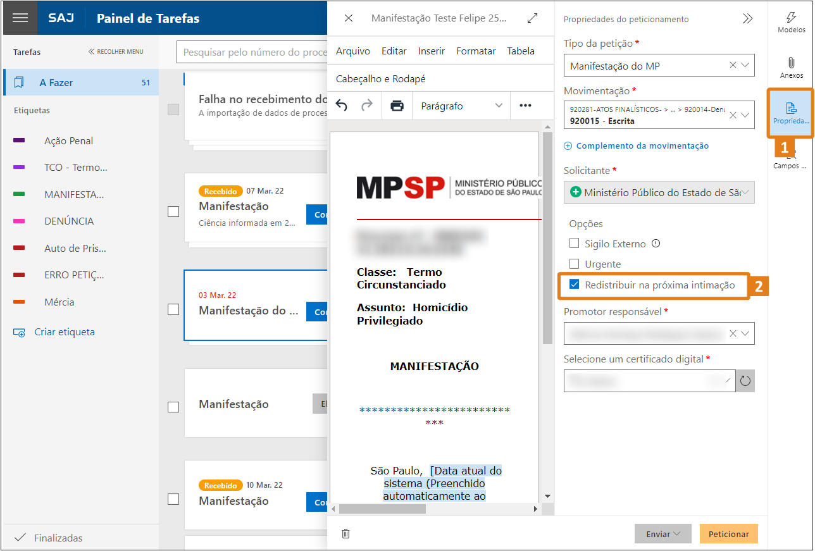Open the Parágrafo style dropdown

[x=461, y=106]
